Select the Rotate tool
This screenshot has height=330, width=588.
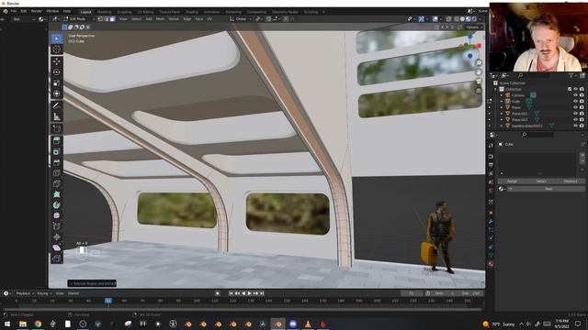point(57,72)
